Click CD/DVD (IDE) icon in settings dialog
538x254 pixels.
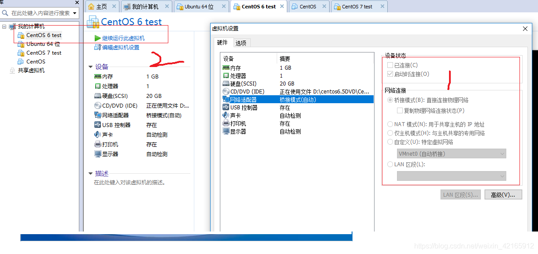pyautogui.click(x=226, y=92)
